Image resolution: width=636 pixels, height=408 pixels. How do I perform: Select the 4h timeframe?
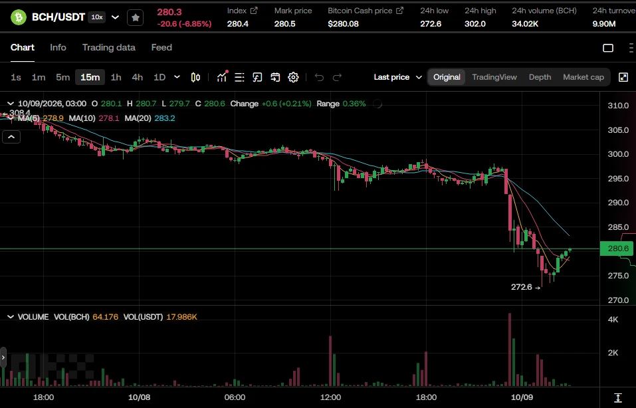pos(138,77)
